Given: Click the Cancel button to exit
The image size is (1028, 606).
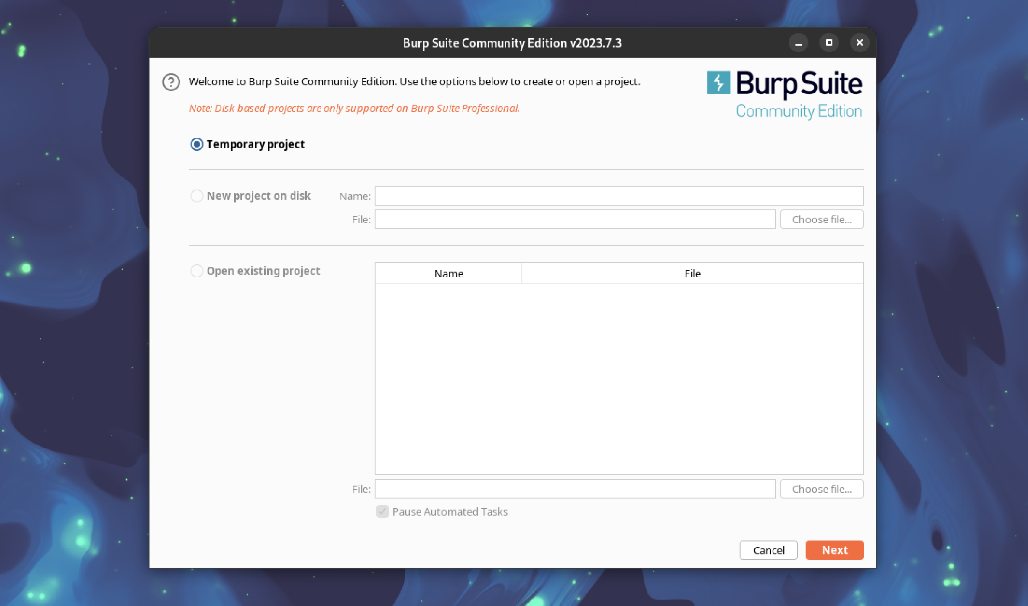Looking at the screenshot, I should (768, 550).
